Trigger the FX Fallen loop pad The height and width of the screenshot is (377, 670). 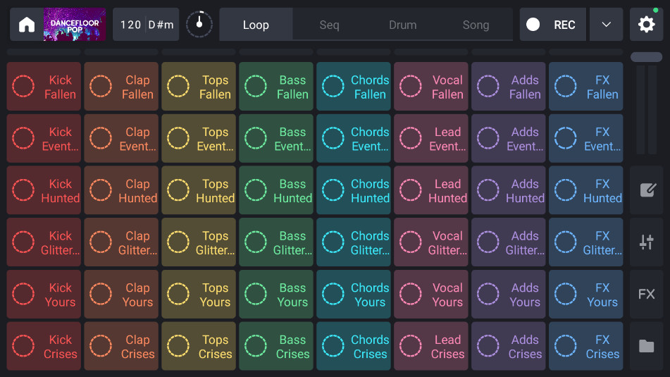[x=586, y=87]
